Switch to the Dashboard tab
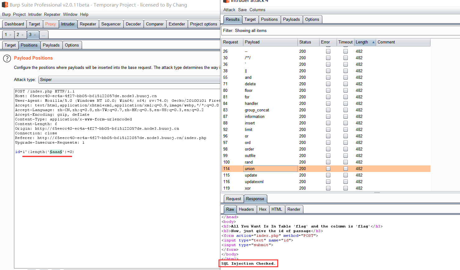 point(14,24)
